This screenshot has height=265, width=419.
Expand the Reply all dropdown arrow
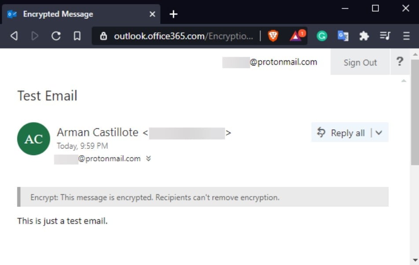[379, 133]
